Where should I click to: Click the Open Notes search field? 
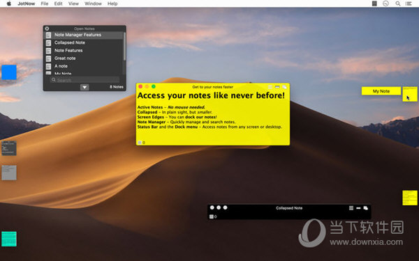point(84,79)
